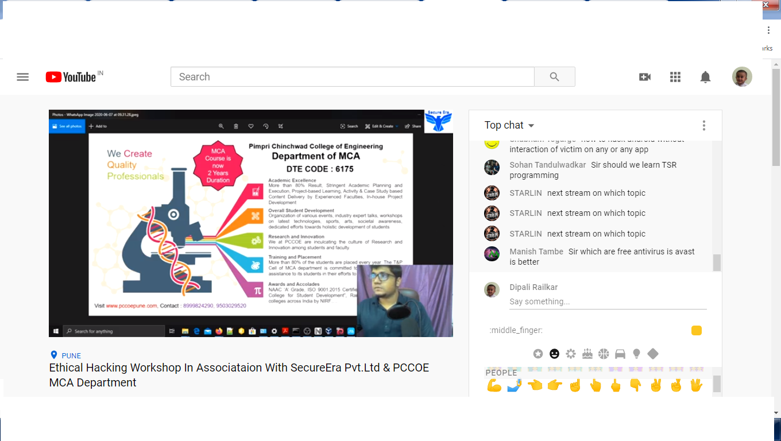Click the 'Say something...' chat input
The height and width of the screenshot is (441, 781).
[608, 301]
